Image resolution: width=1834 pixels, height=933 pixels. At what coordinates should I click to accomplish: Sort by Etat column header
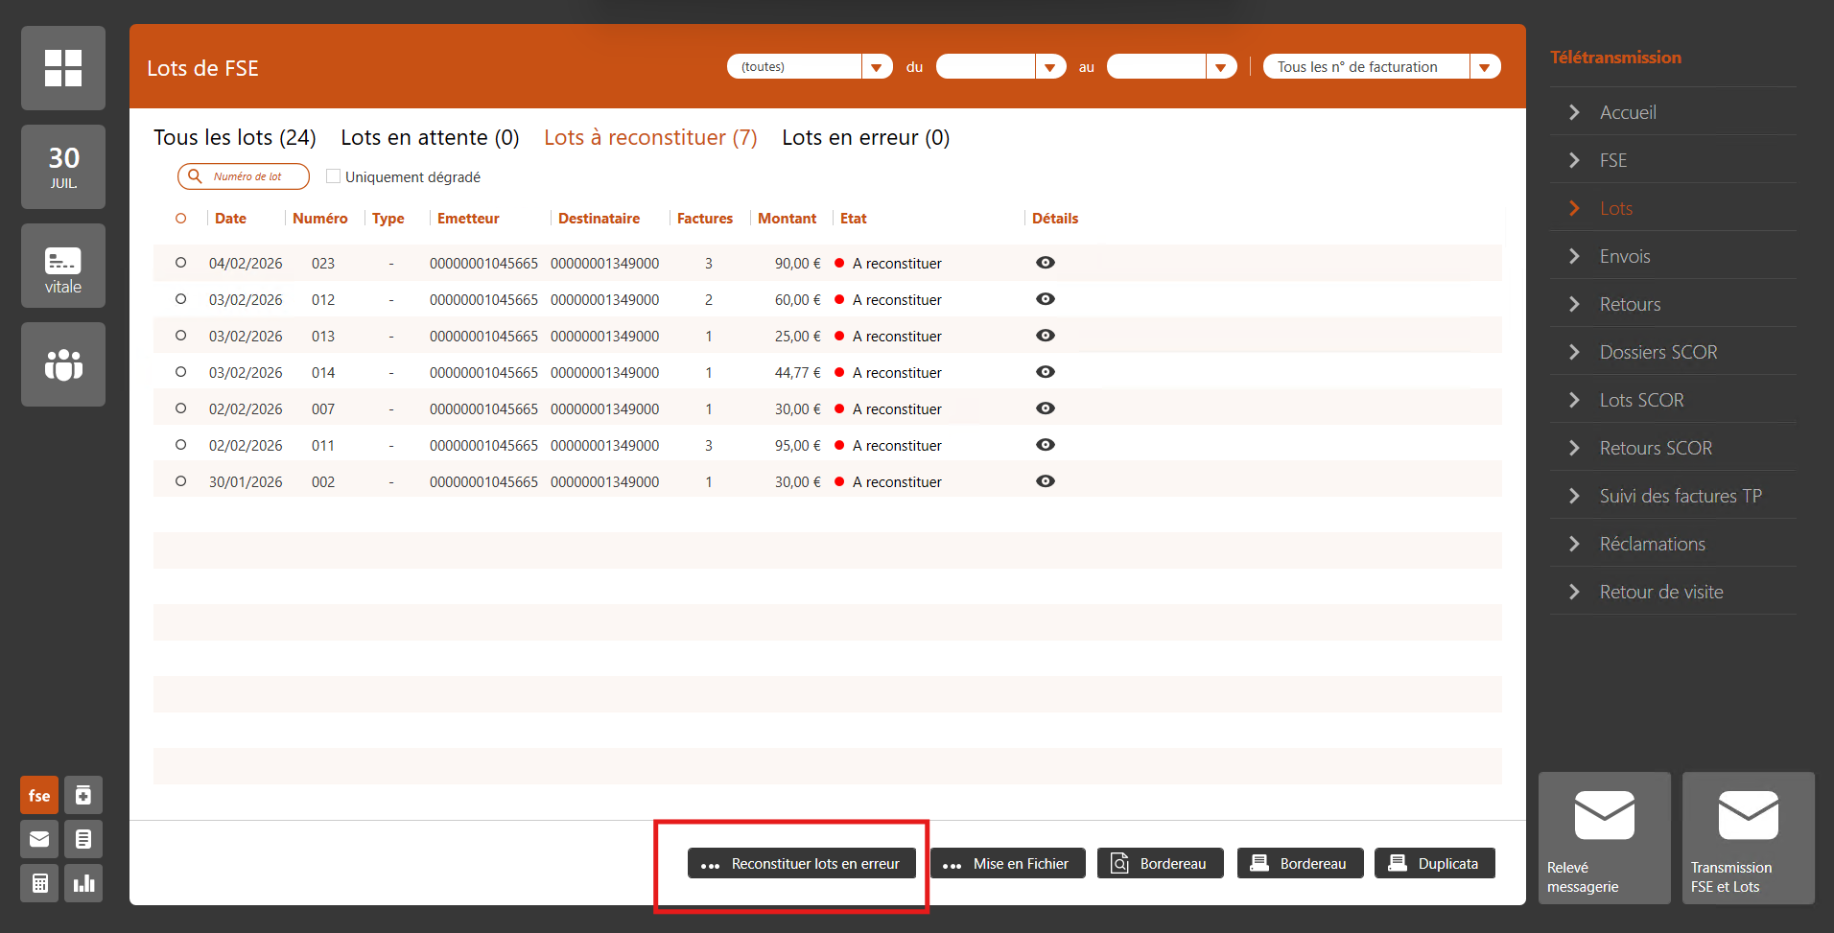click(854, 219)
